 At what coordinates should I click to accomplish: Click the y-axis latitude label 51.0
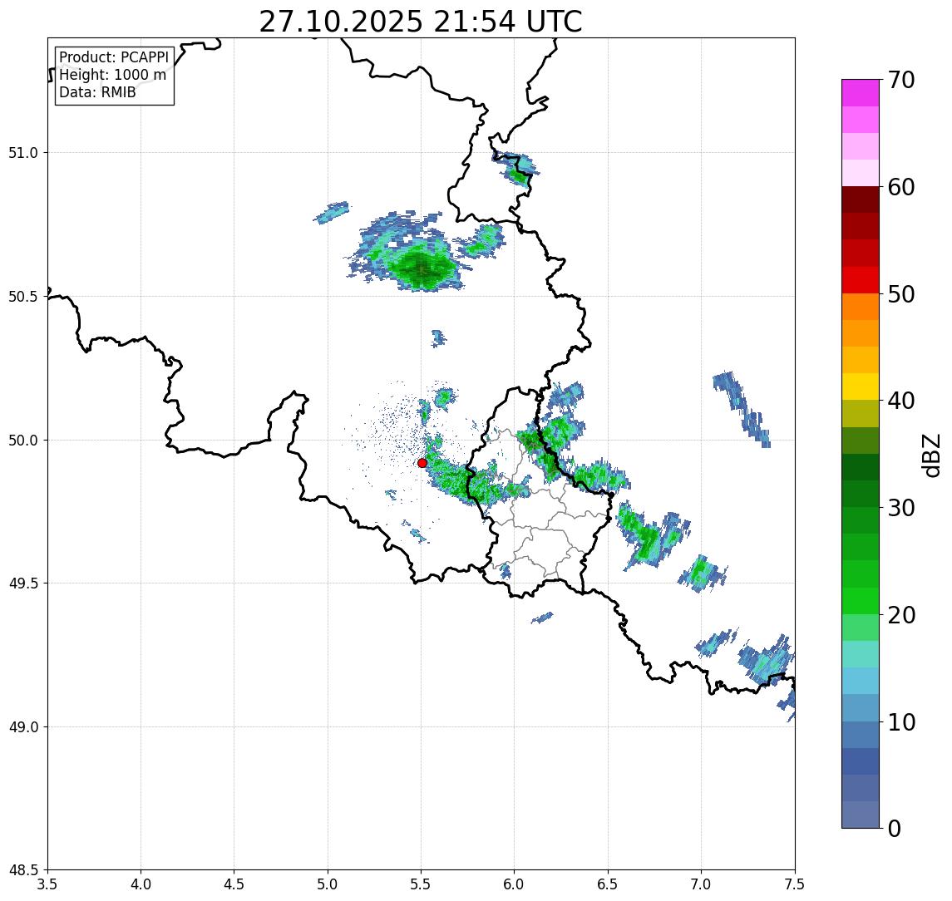click(22, 152)
